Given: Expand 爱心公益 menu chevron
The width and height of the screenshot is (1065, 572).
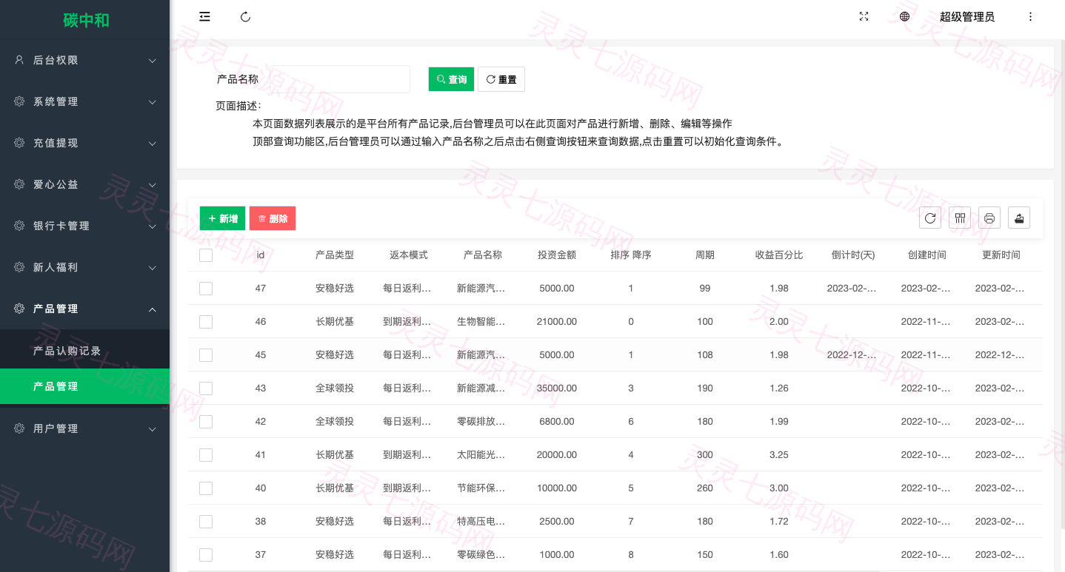Looking at the screenshot, I should click(x=152, y=185).
